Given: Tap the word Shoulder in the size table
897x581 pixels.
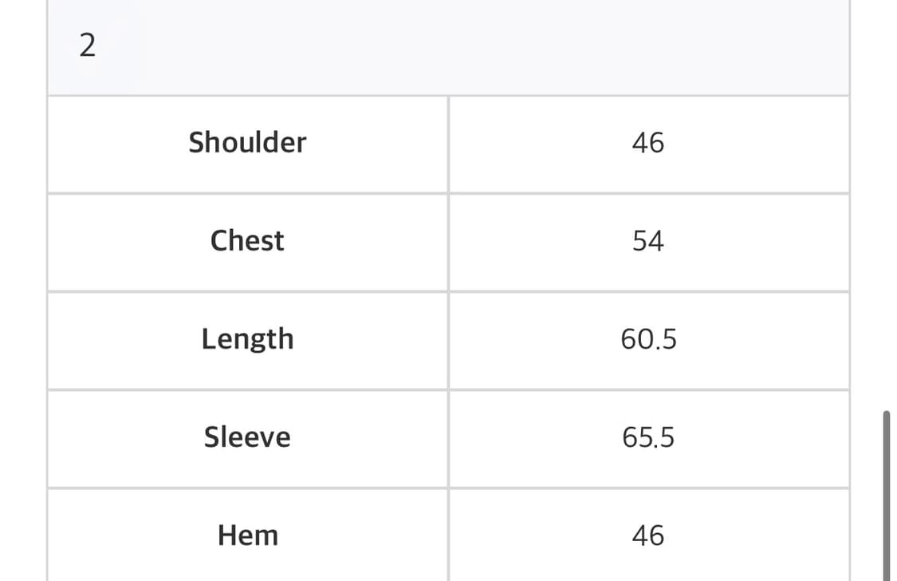Looking at the screenshot, I should (247, 143).
